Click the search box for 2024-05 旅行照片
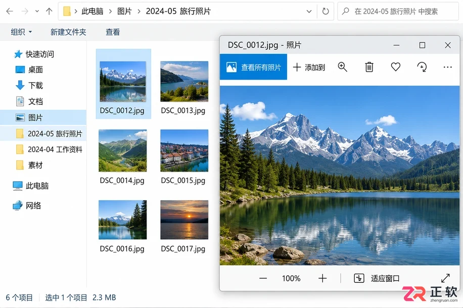Image resolution: width=463 pixels, height=308 pixels. [x=398, y=12]
